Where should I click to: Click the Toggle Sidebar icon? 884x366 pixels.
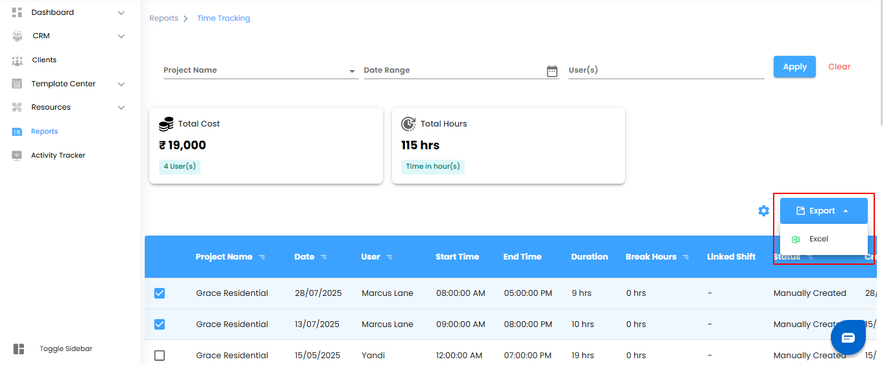[19, 349]
